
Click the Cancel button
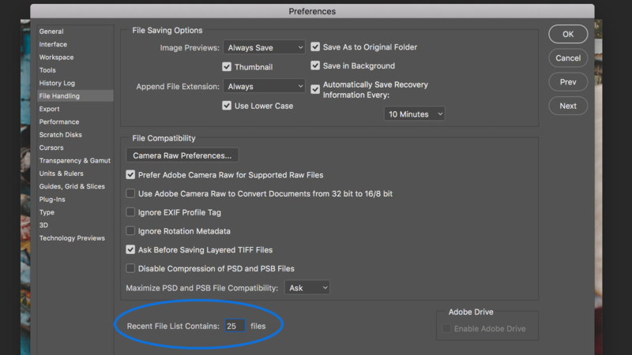coord(568,58)
